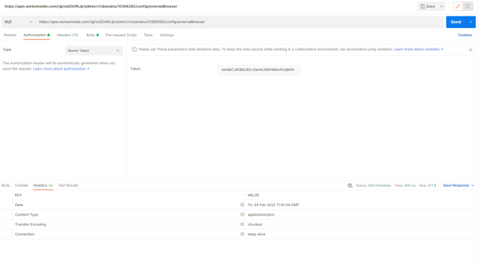
Task: Click the pencil edit icon
Action: 458,6
